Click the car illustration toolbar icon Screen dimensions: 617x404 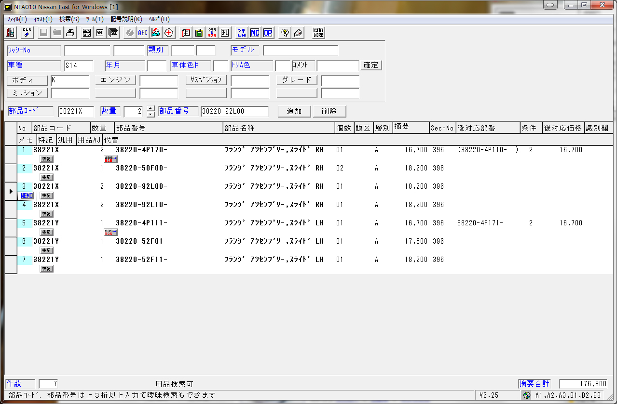coord(156,33)
